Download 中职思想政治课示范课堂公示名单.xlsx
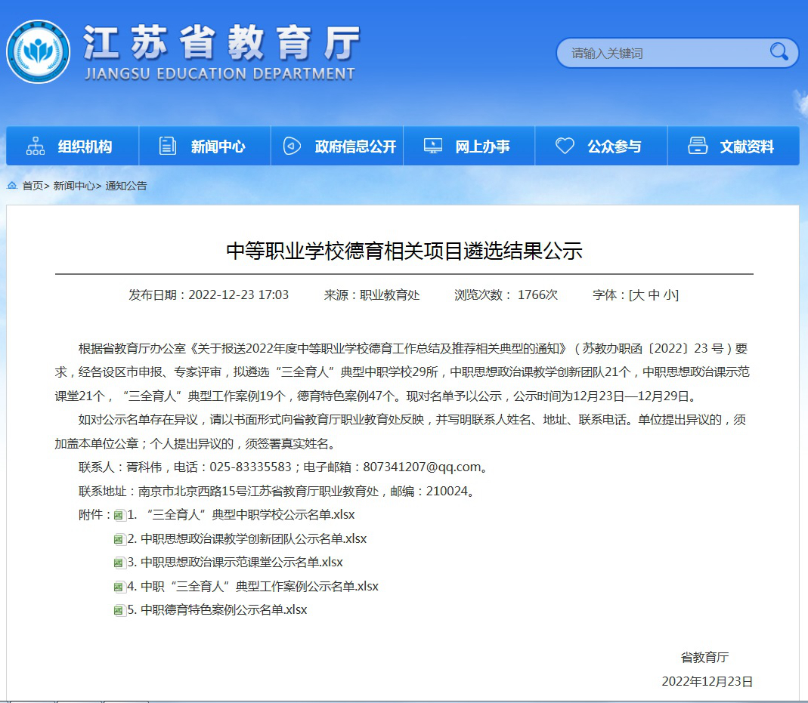The width and height of the screenshot is (808, 703). (x=235, y=562)
